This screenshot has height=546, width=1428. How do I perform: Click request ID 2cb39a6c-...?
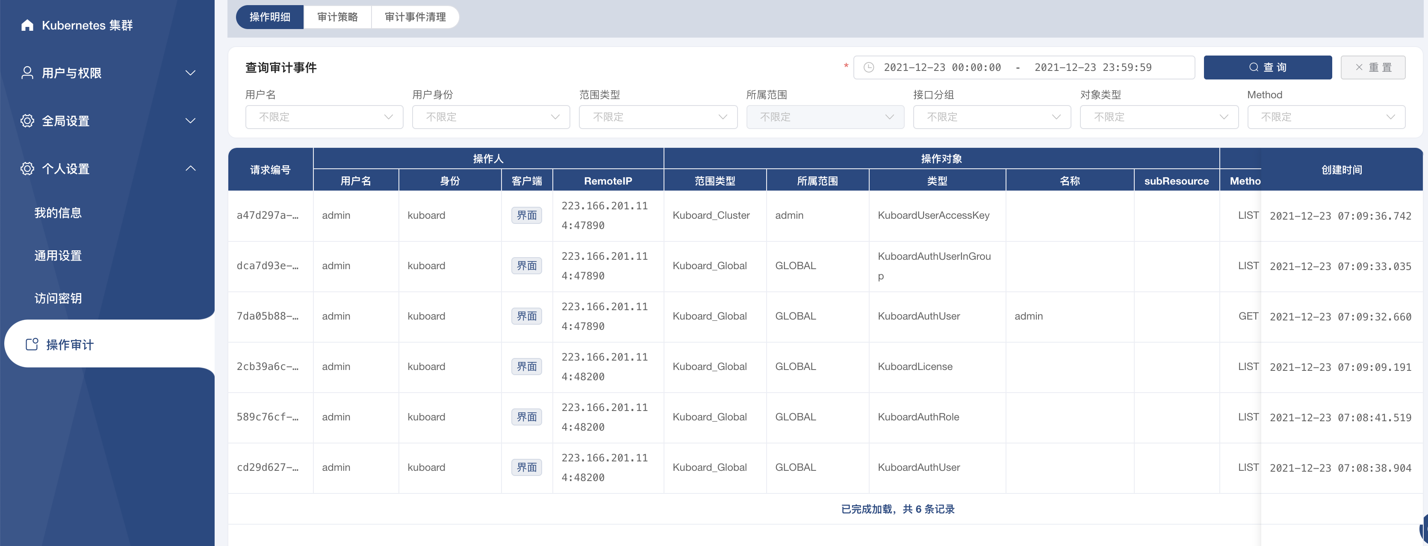pyautogui.click(x=268, y=367)
